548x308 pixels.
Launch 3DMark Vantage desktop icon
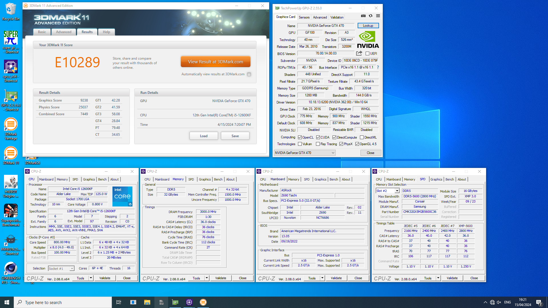tap(11, 129)
